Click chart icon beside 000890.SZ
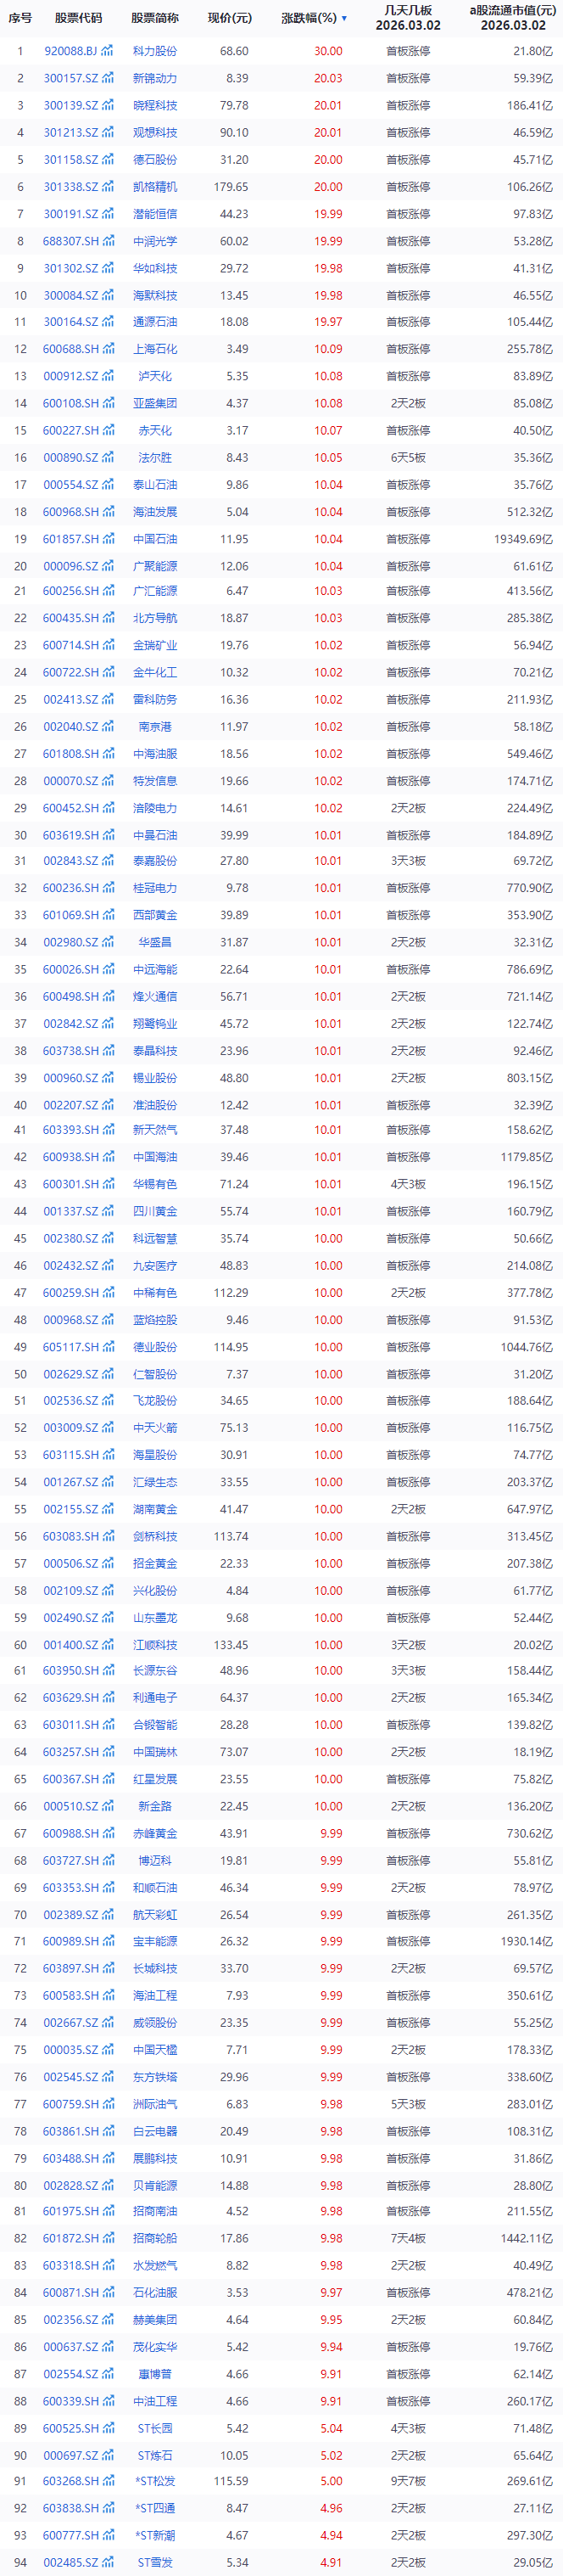This screenshot has height=2576, width=563. pyautogui.click(x=107, y=458)
